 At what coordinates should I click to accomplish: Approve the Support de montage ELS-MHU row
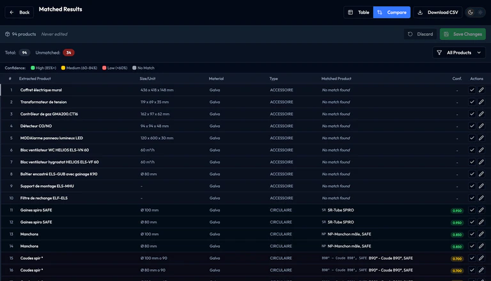pos(472,186)
